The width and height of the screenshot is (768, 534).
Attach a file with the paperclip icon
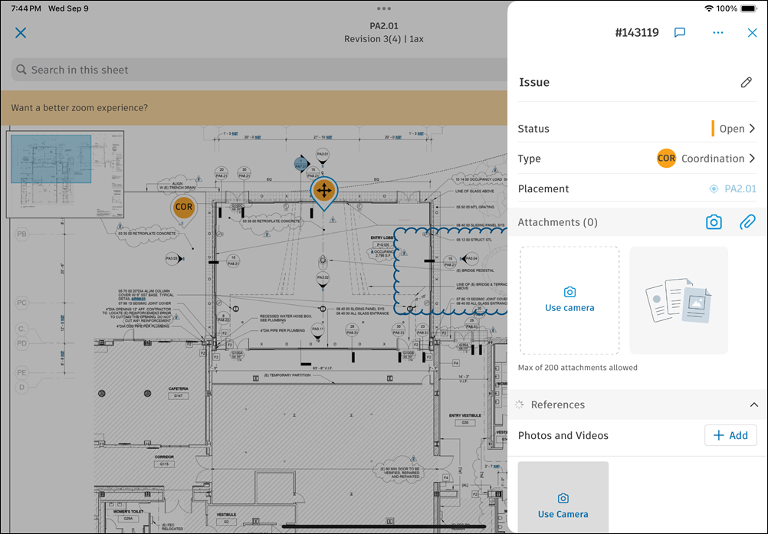point(747,222)
